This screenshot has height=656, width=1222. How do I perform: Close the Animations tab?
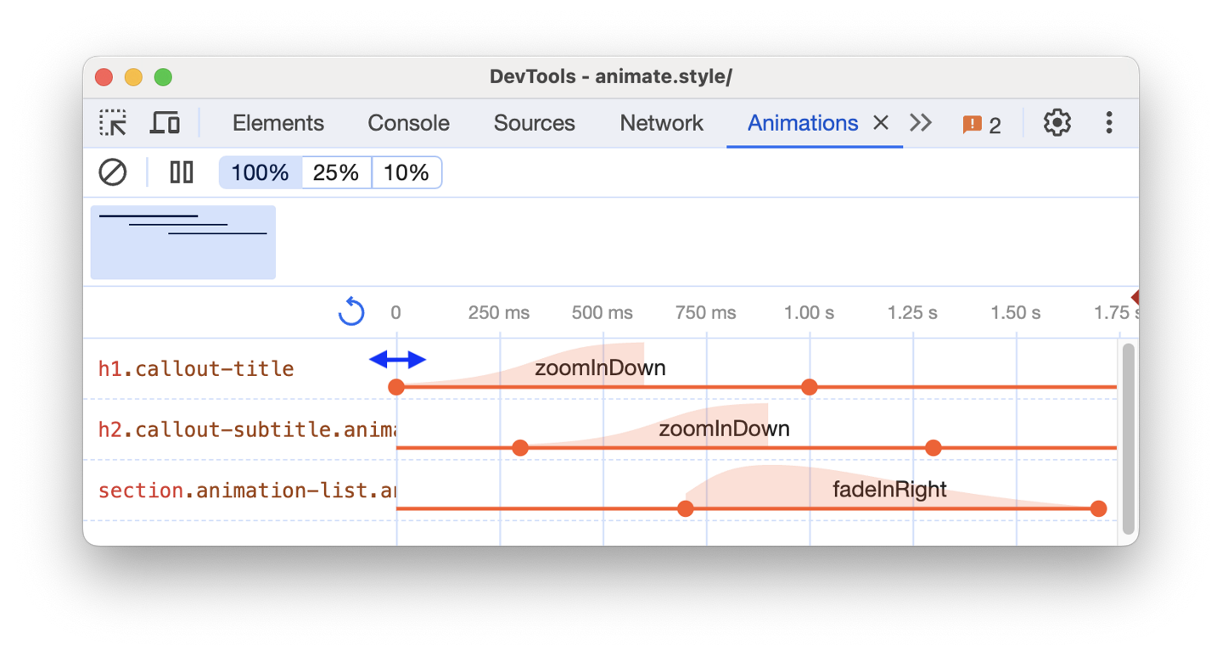point(880,122)
